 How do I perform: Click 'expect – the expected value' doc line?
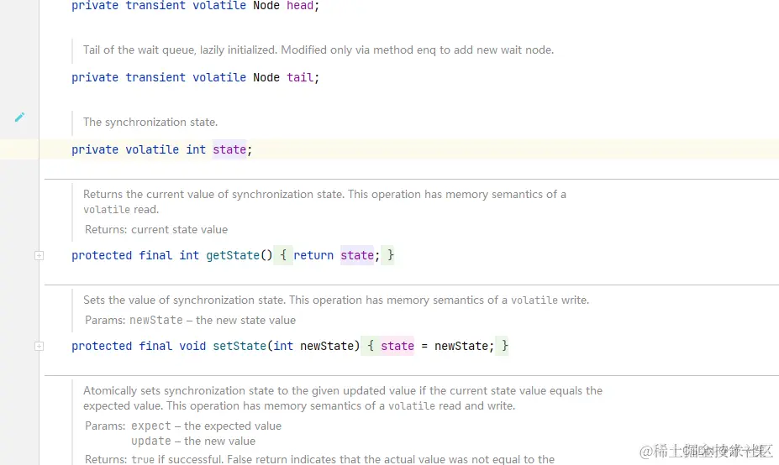coord(206,426)
